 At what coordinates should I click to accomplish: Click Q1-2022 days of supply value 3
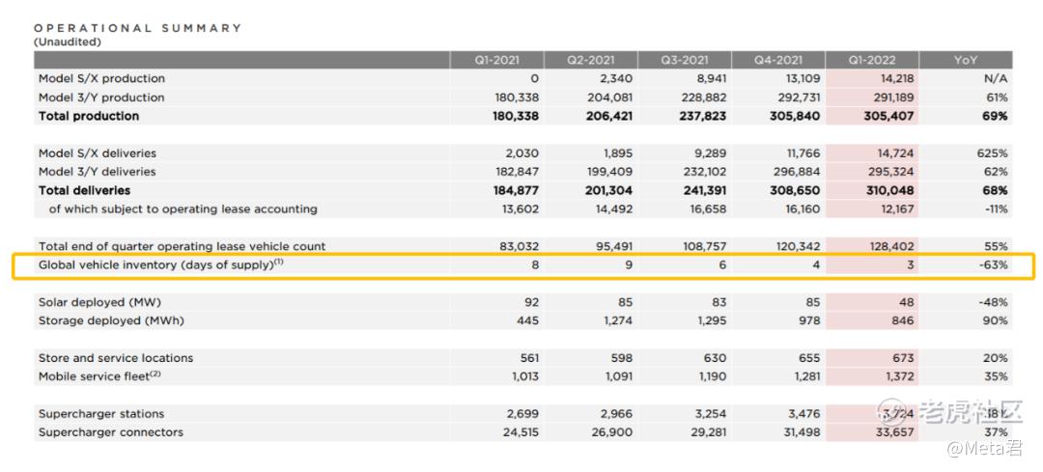[x=910, y=264]
